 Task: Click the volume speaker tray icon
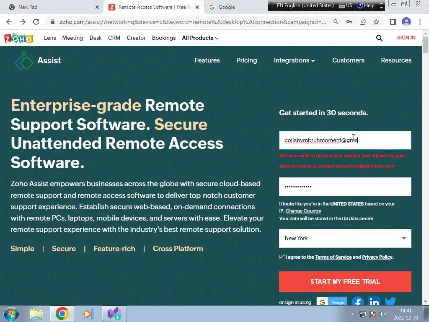(383, 314)
